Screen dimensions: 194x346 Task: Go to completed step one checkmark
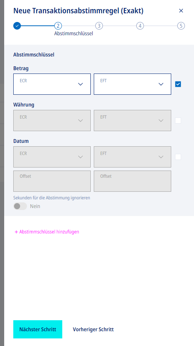point(17,26)
